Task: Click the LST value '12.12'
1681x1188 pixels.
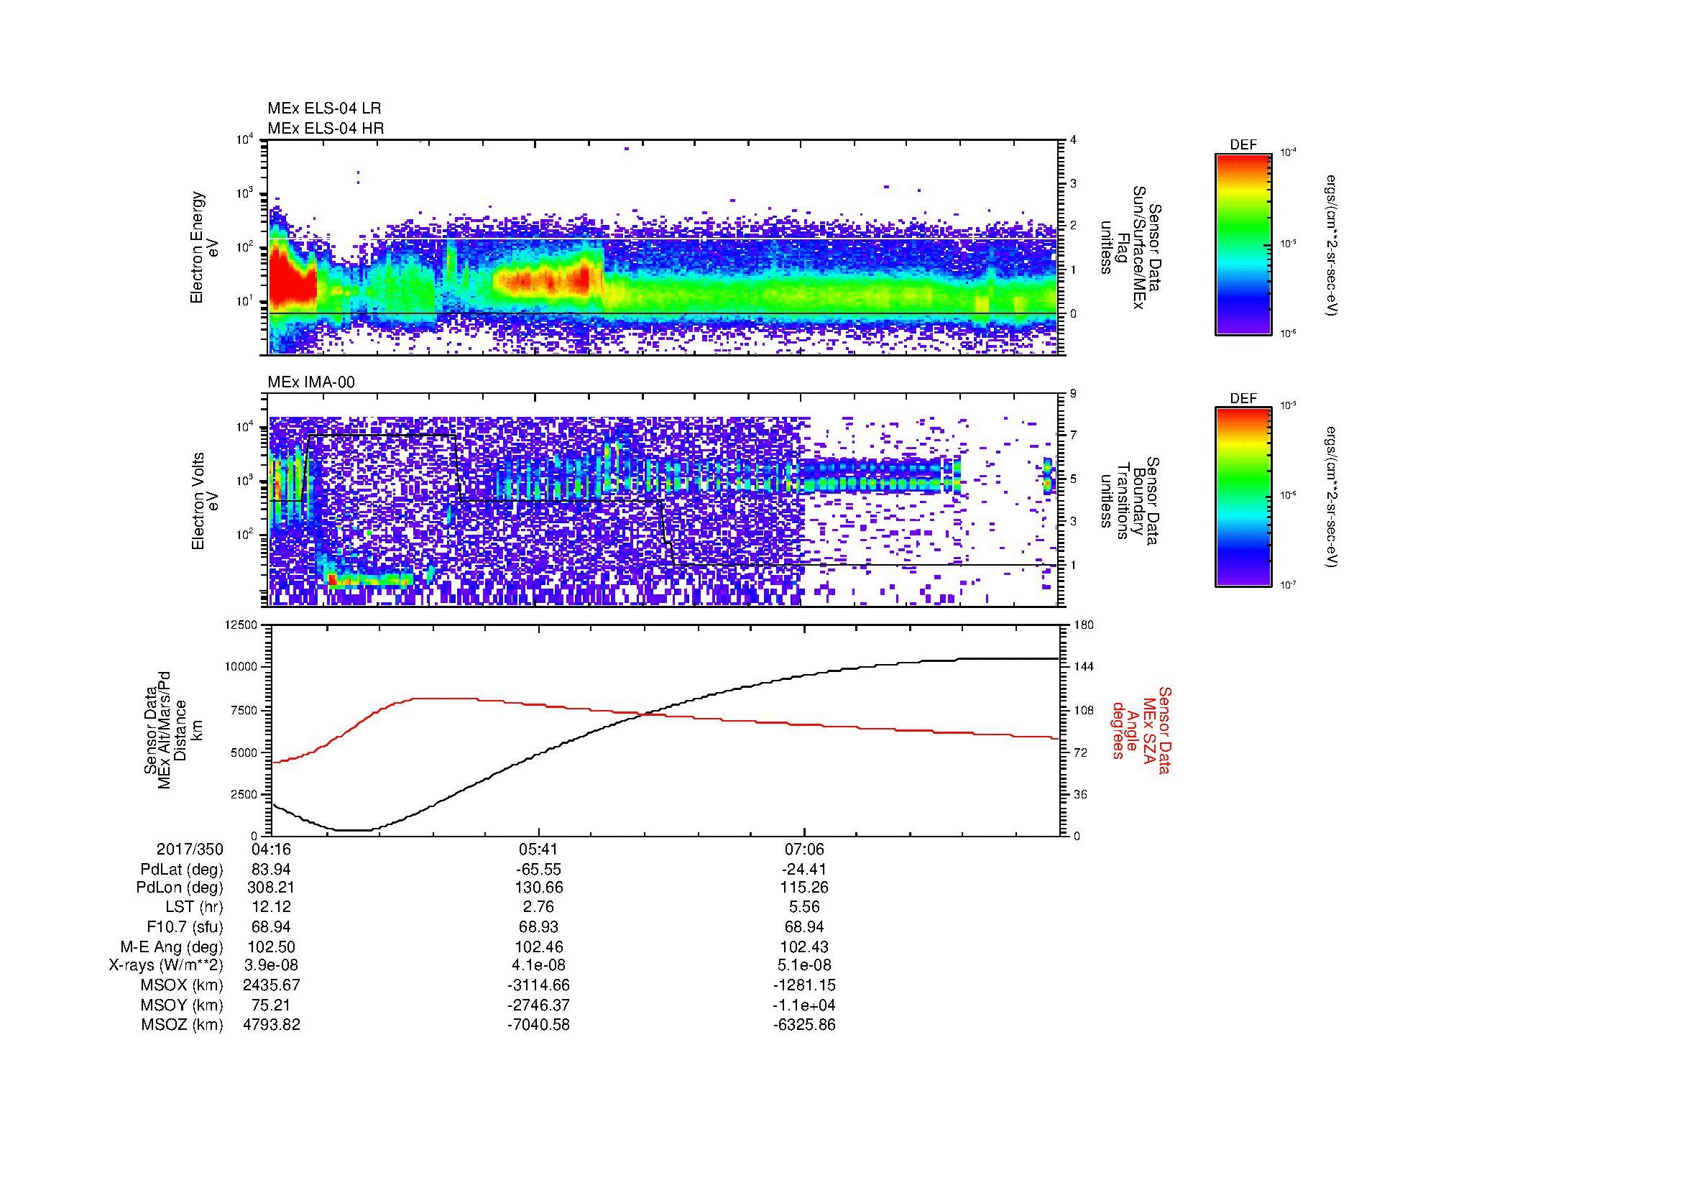Action: (271, 907)
